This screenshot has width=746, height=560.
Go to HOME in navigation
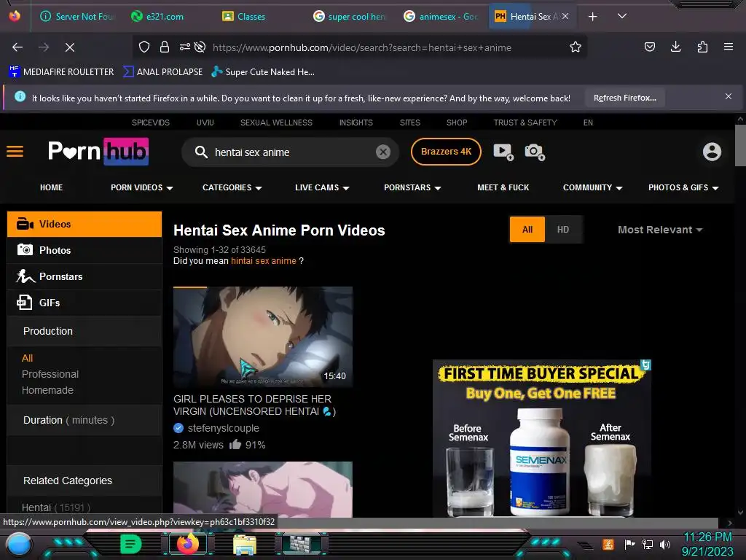[52, 187]
